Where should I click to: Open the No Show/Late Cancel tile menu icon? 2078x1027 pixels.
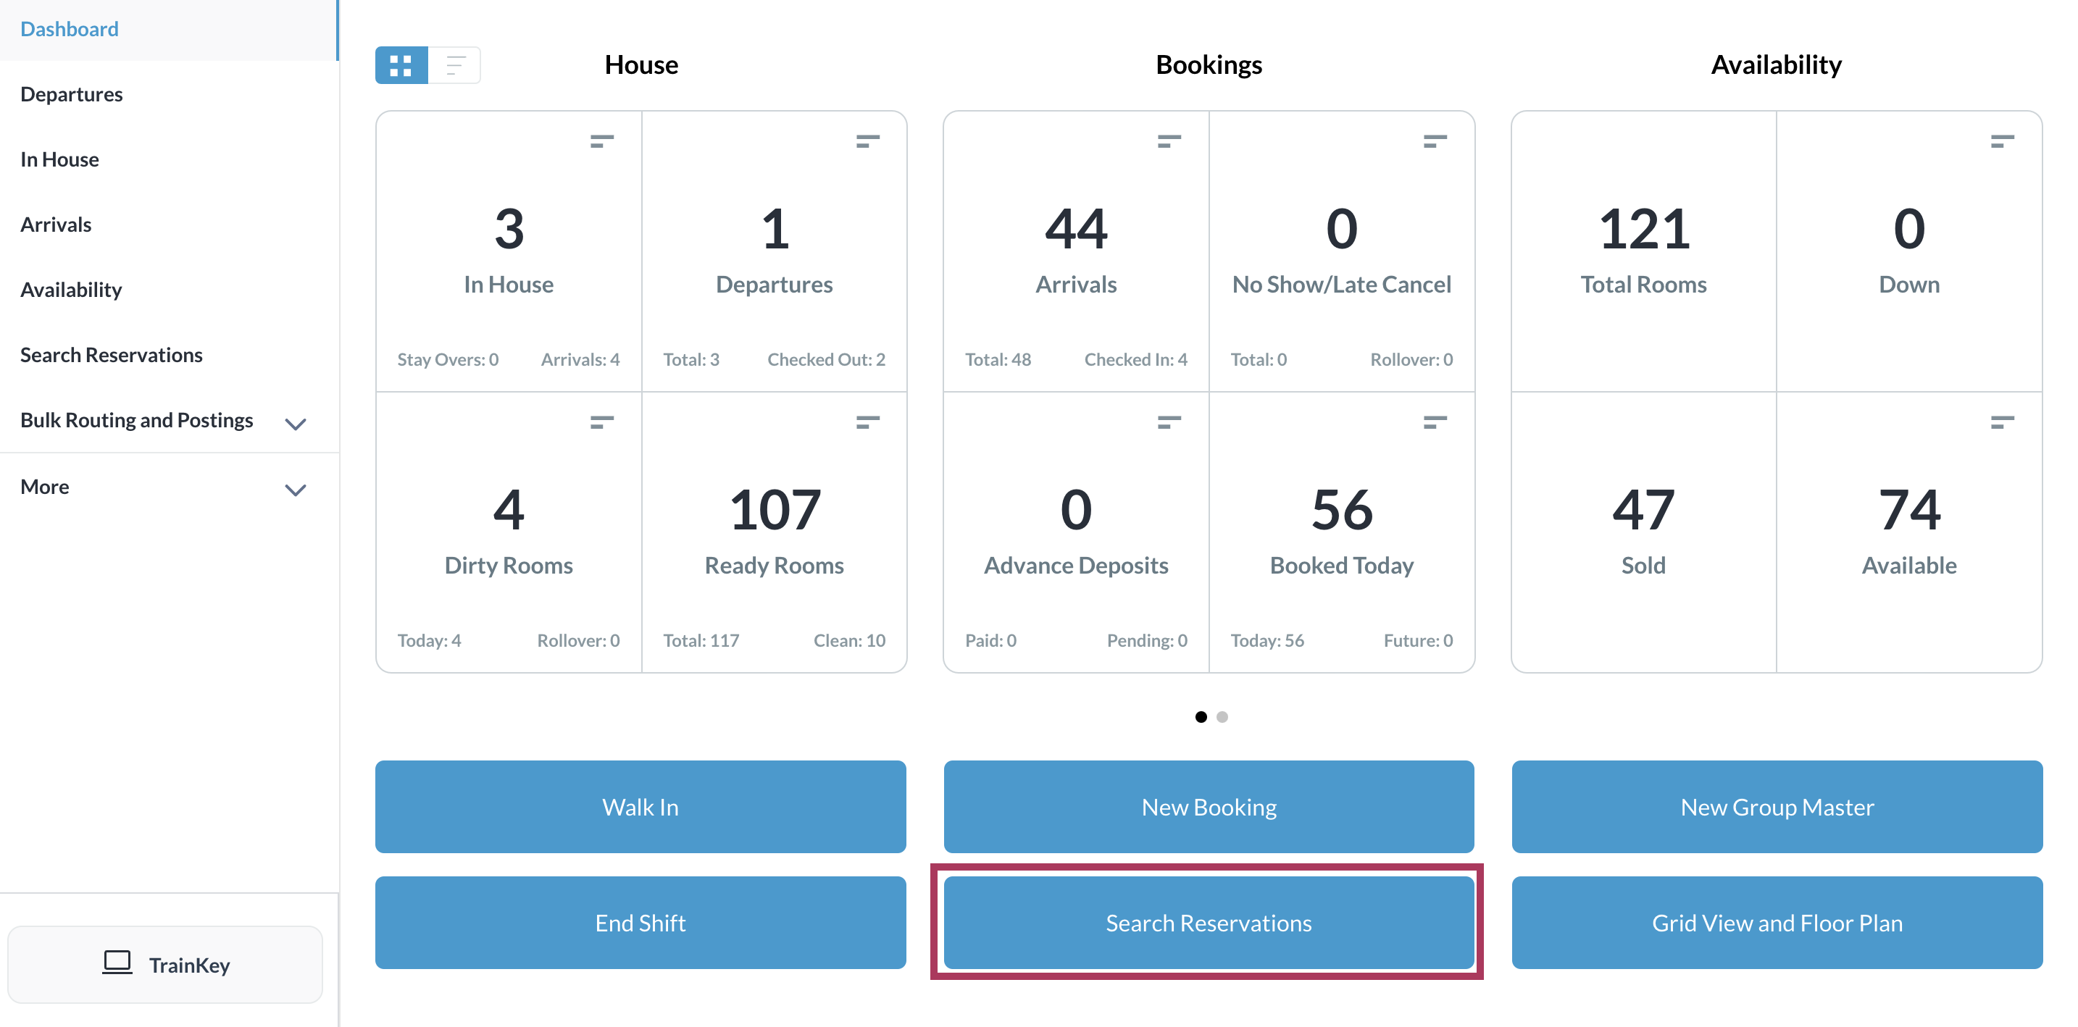tap(1435, 142)
